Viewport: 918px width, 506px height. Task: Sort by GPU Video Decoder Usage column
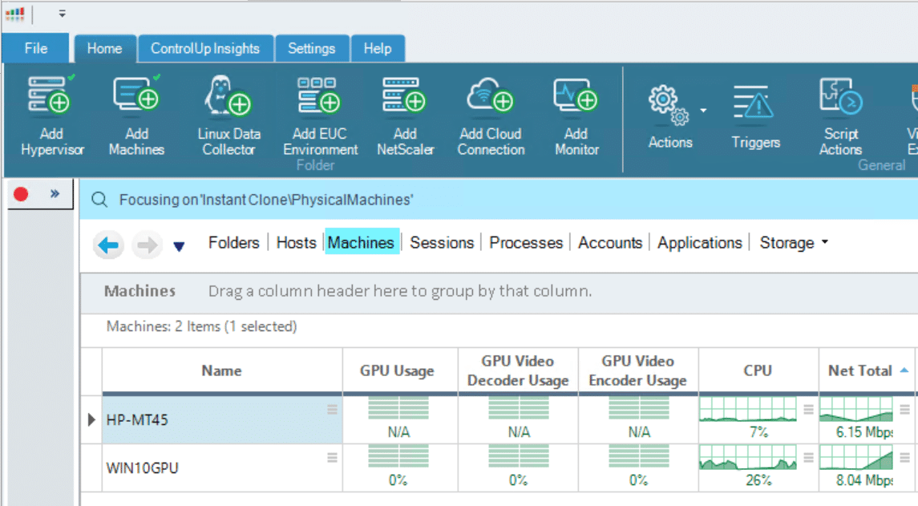(518, 370)
